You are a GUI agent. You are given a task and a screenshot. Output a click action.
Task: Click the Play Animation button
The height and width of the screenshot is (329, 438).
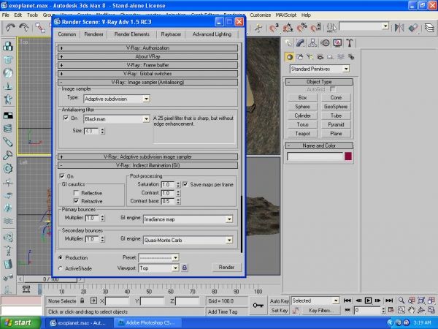[x=368, y=300]
